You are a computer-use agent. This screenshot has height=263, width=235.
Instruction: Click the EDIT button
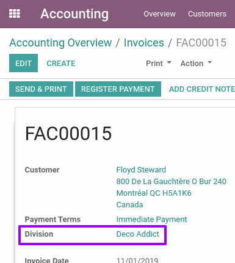23,63
